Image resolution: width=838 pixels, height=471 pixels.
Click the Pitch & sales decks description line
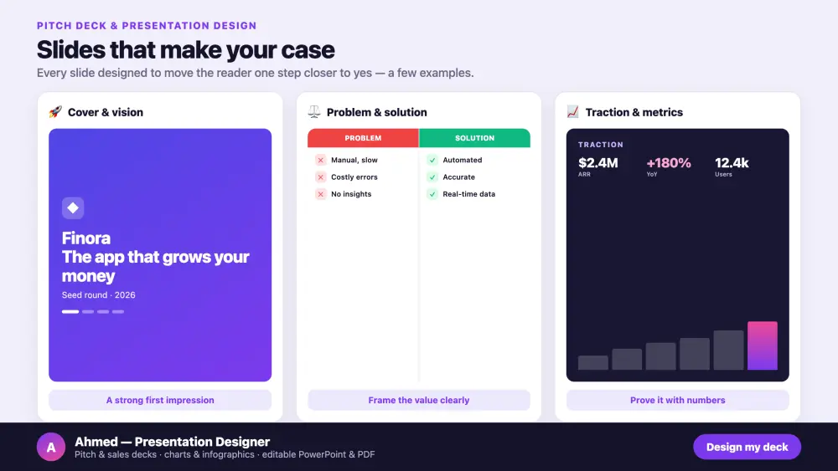point(225,454)
